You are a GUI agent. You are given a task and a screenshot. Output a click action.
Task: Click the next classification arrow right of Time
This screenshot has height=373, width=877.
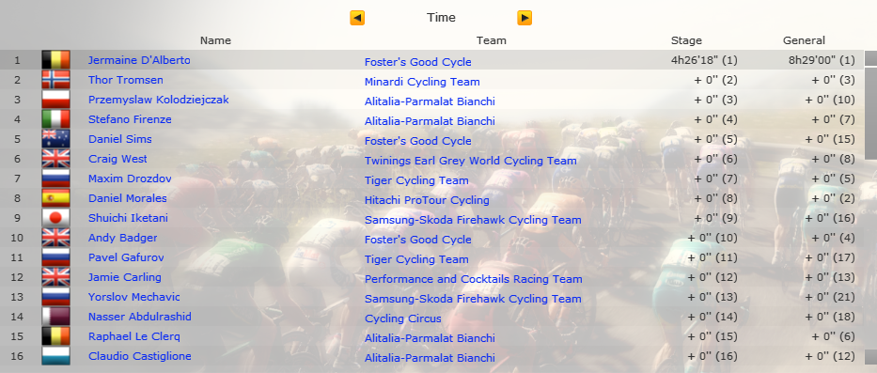click(x=525, y=18)
